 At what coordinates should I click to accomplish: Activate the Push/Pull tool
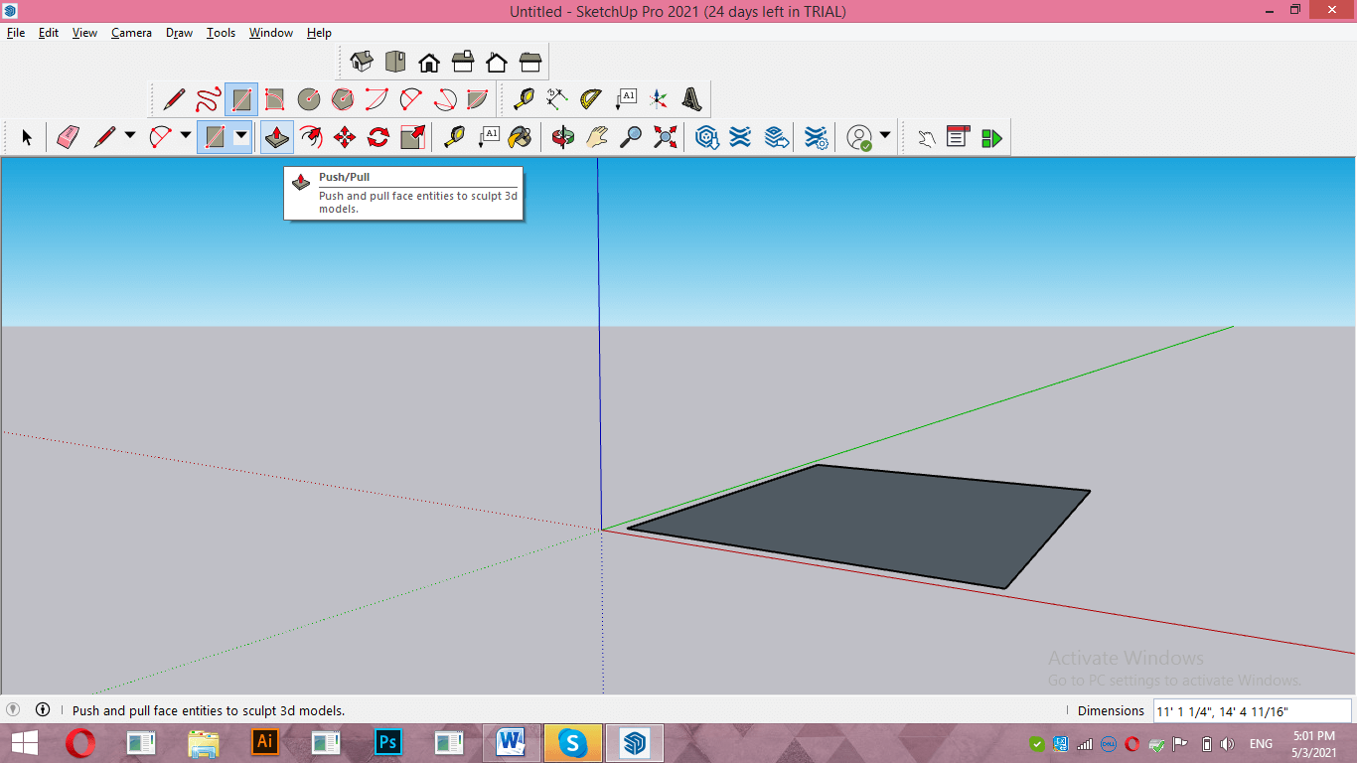click(x=277, y=137)
